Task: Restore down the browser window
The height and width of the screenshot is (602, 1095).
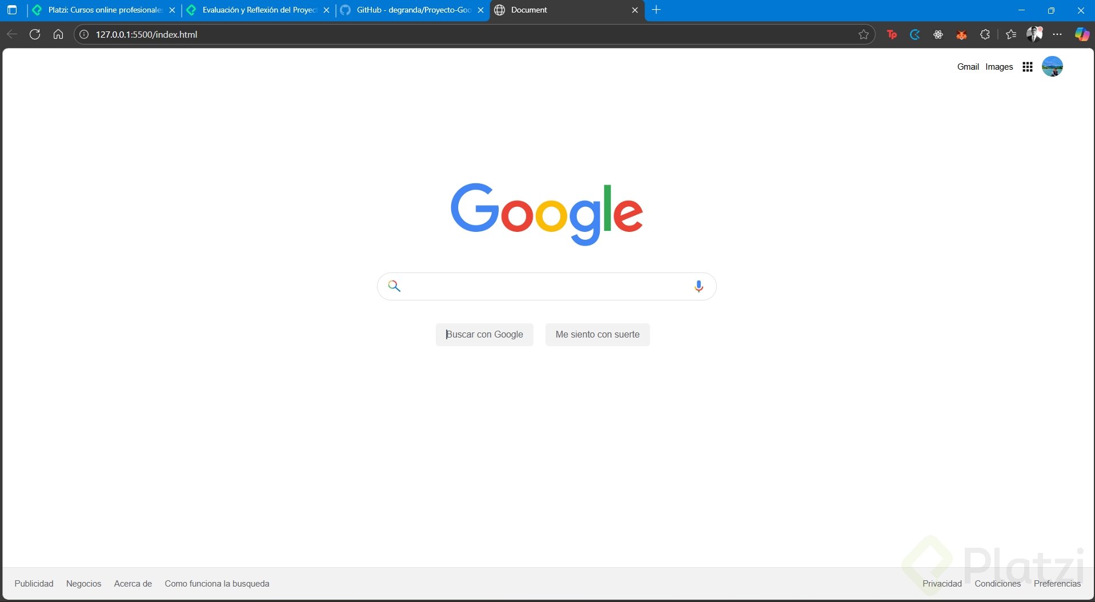Action: pyautogui.click(x=1051, y=10)
